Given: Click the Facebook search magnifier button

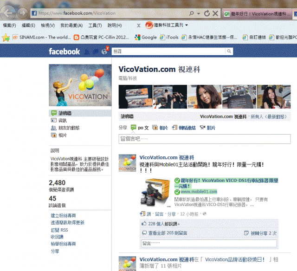Looking at the screenshot, I should tap(229, 51).
